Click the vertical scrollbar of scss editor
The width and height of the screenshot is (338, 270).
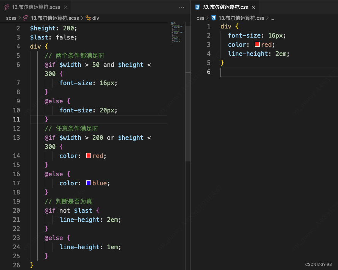[188, 93]
